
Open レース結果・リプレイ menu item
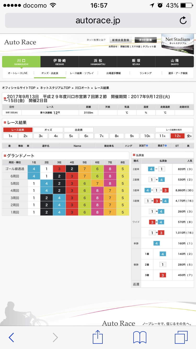pyautogui.click(x=82, y=73)
